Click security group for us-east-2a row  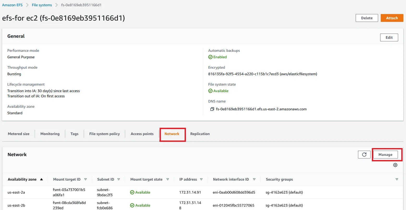coord(284,192)
